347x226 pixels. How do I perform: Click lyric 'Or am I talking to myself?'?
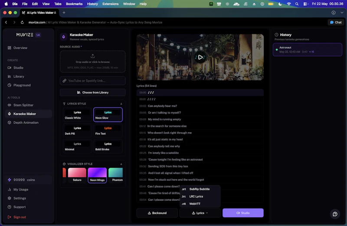pyautogui.click(x=200, y=113)
